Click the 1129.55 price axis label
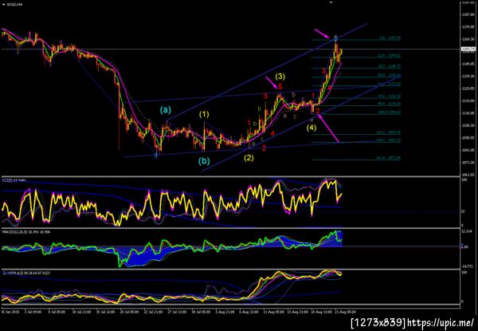 tap(468, 89)
